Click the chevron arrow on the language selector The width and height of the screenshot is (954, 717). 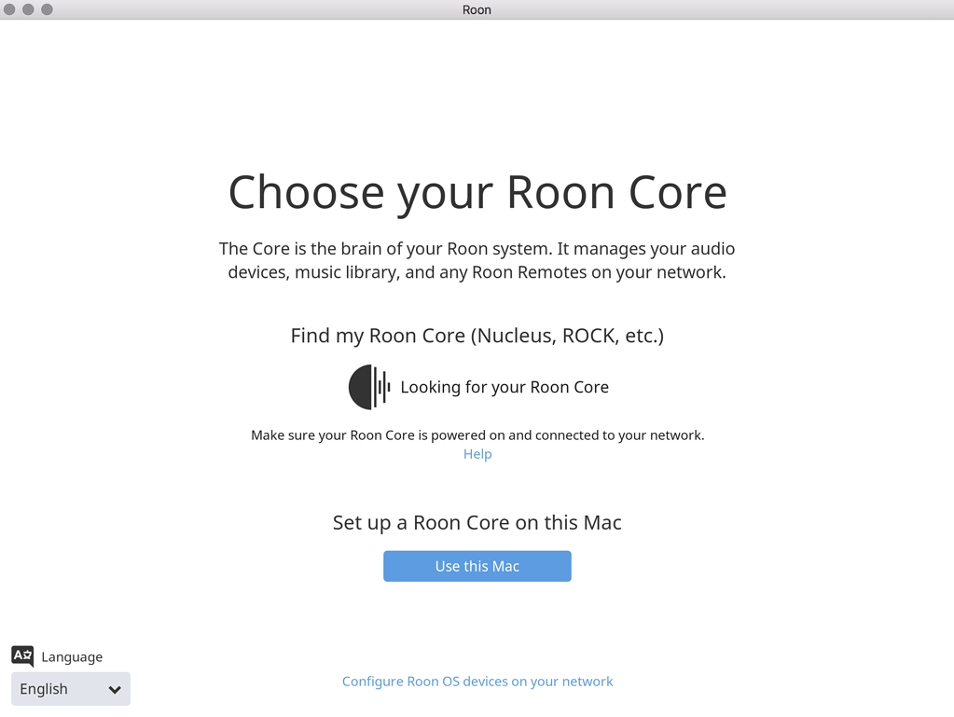coord(115,689)
